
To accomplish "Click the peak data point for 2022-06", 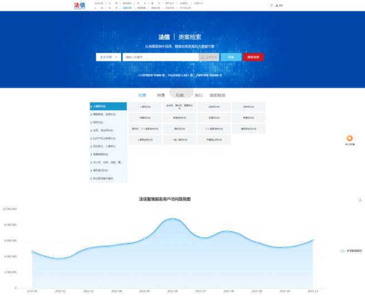I will [173, 218].
